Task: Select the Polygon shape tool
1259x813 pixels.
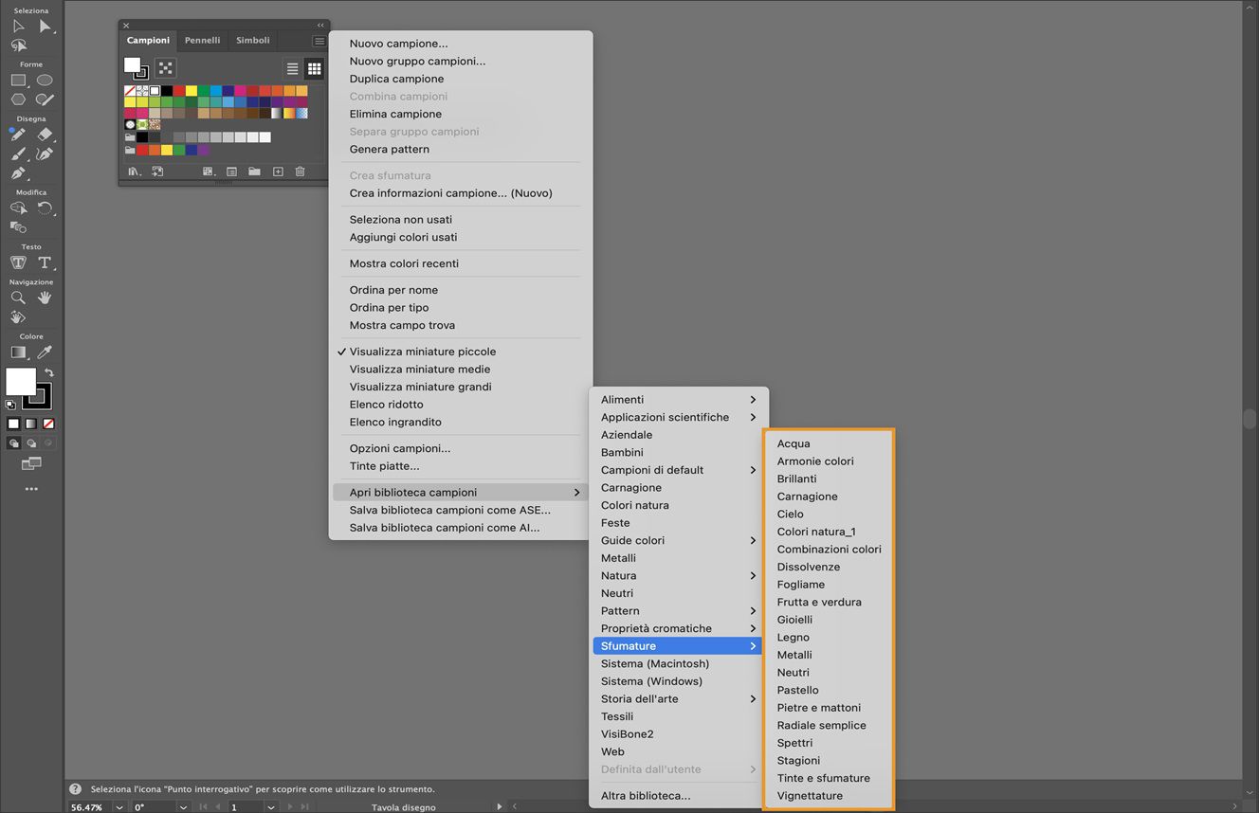Action: click(x=18, y=99)
